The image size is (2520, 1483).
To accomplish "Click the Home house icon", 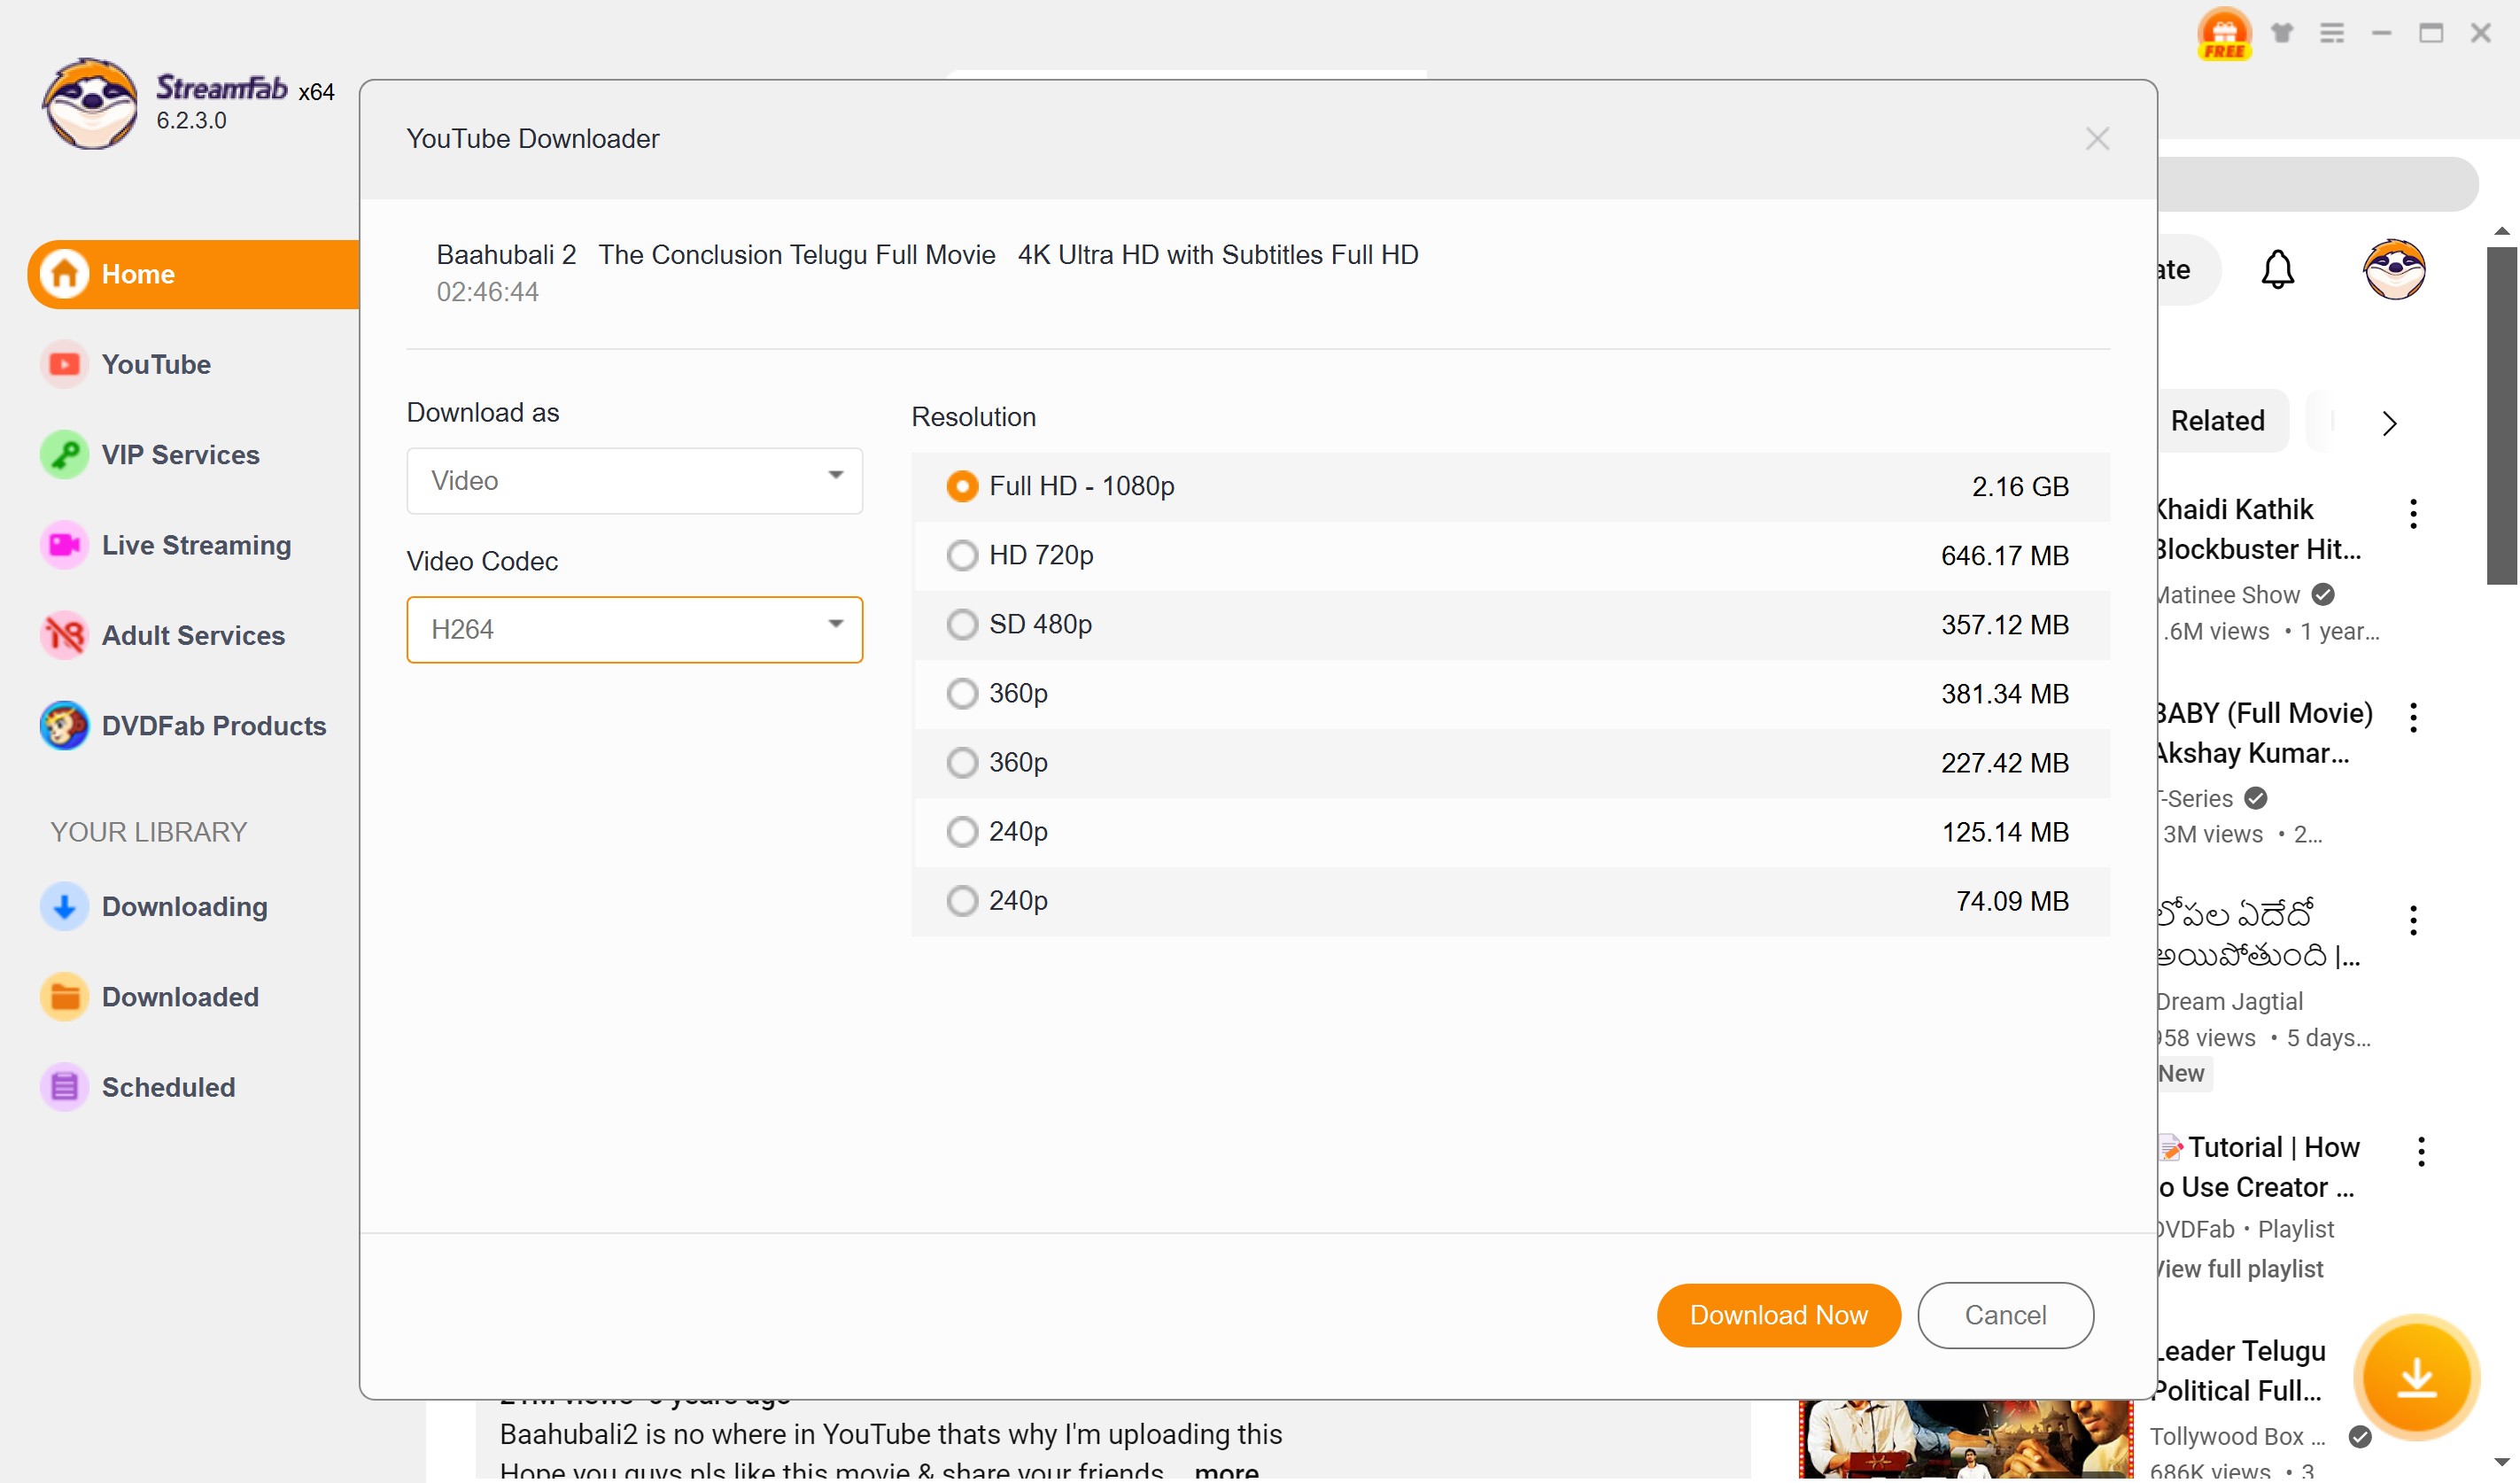I will 65,273.
